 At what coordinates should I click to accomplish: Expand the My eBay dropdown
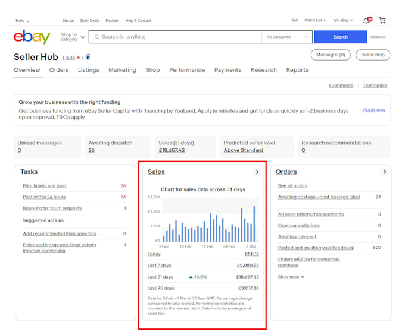[x=343, y=20]
